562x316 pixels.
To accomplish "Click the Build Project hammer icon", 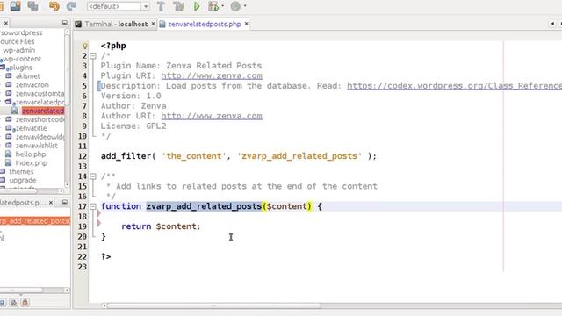I will pos(161,6).
